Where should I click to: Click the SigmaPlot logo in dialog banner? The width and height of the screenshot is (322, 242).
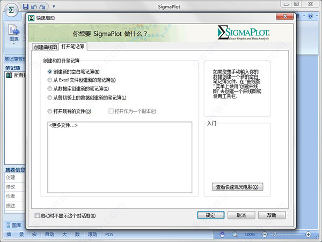coord(243,32)
